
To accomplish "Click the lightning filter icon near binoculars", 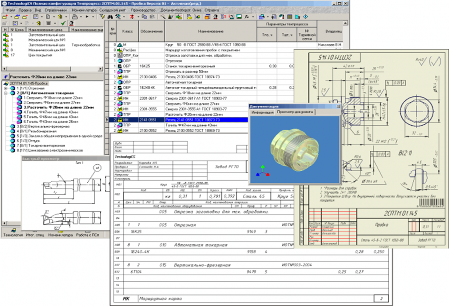I will (x=102, y=17).
